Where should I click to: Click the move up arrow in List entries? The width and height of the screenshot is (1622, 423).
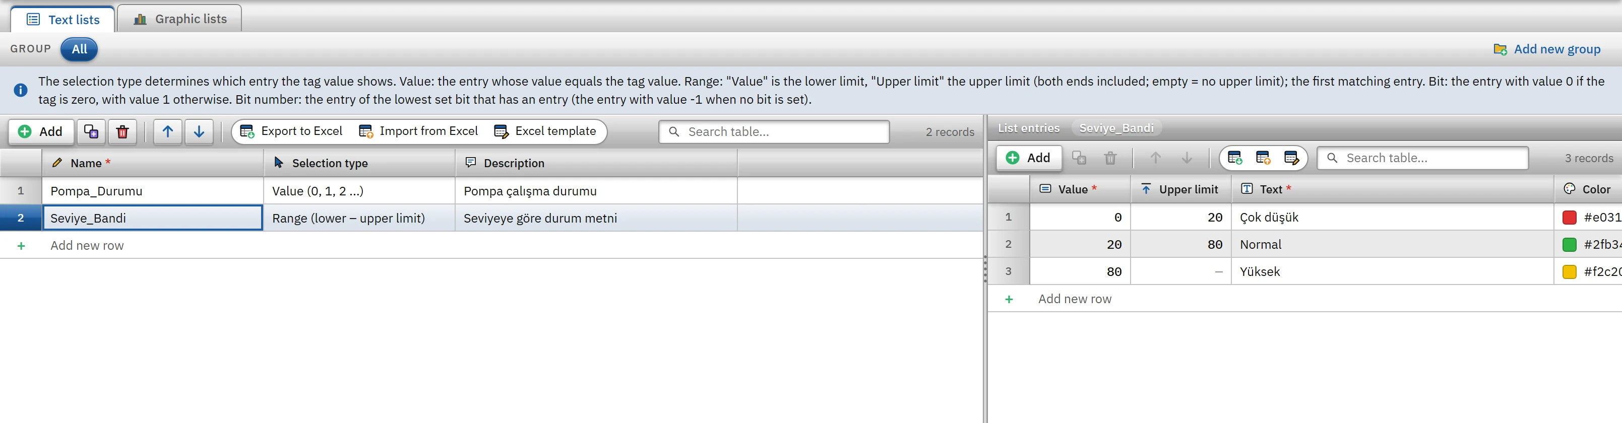point(1155,158)
